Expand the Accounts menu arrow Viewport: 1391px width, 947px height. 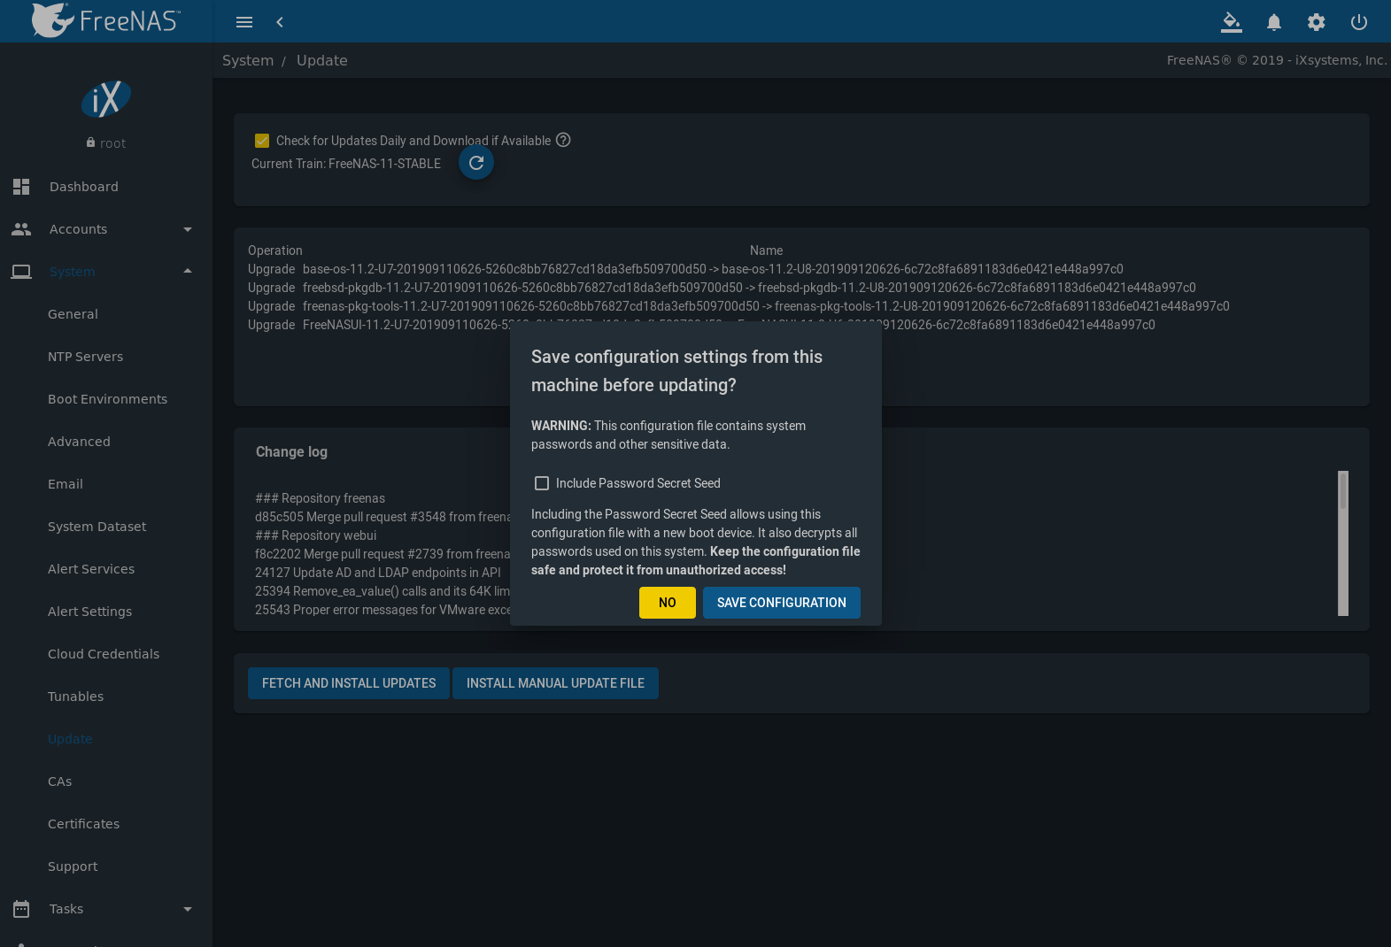pos(188,229)
